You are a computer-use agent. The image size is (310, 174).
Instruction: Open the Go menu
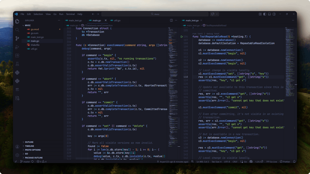55,14
